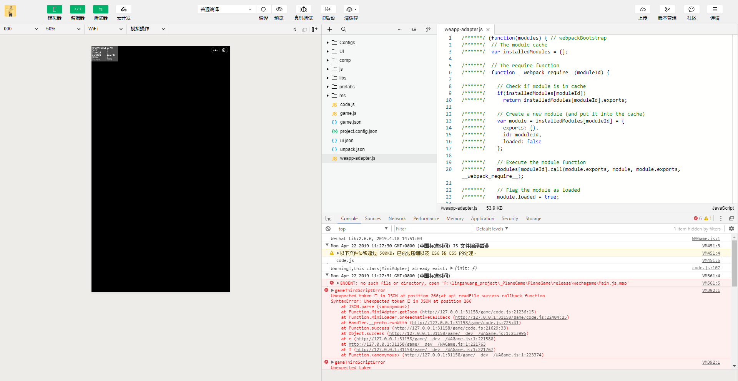The width and height of the screenshot is (738, 381).
Task: Select game.json in the file tree
Action: [351, 122]
